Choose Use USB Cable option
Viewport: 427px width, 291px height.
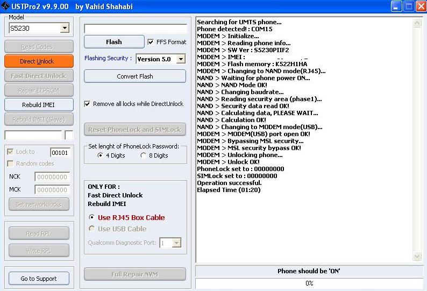92,229
